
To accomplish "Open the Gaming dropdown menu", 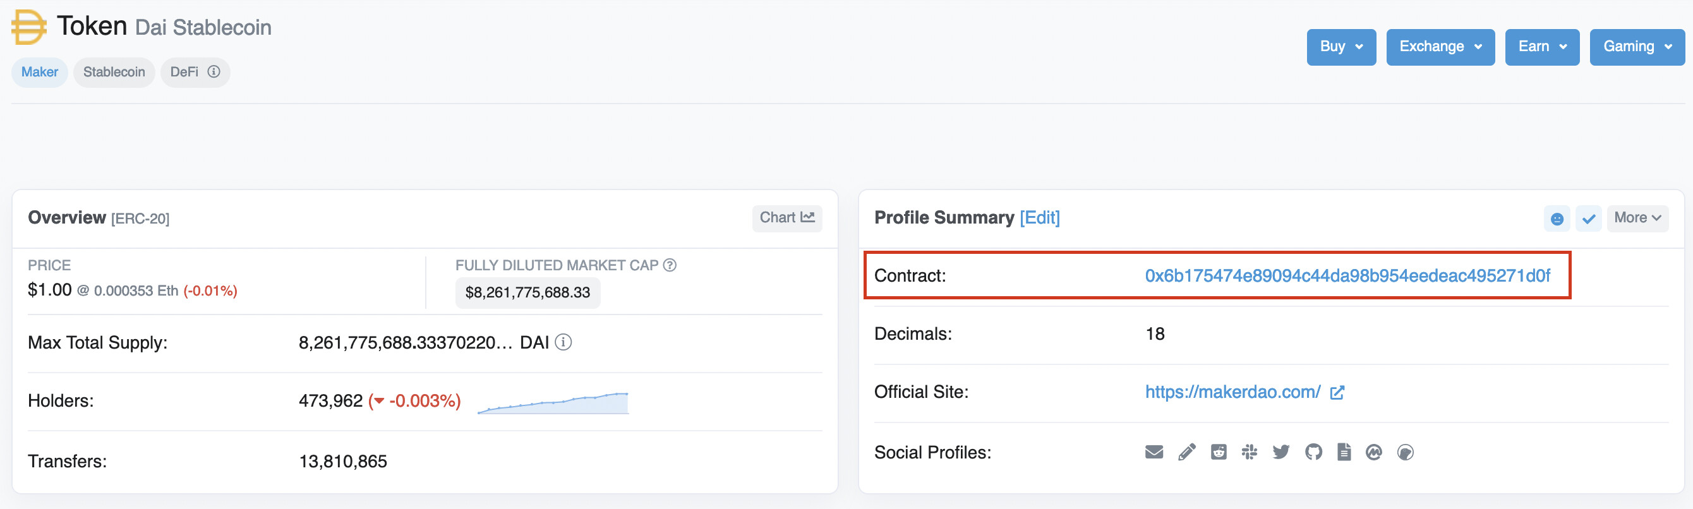I will point(1637,47).
